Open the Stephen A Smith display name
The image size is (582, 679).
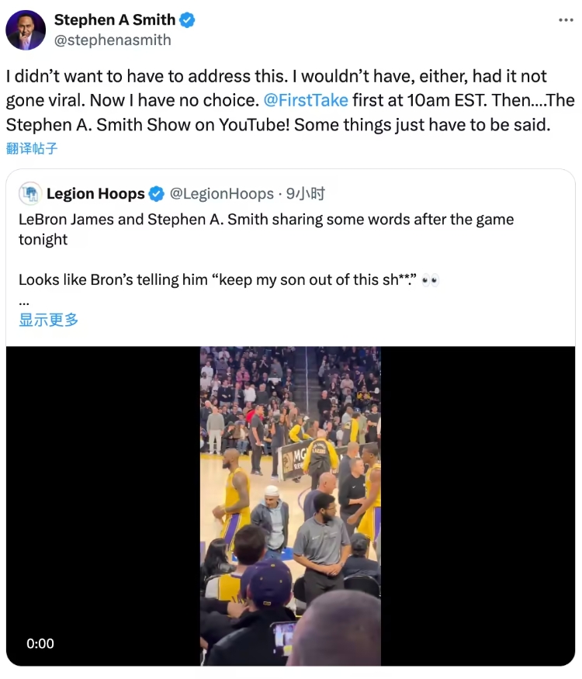[114, 21]
